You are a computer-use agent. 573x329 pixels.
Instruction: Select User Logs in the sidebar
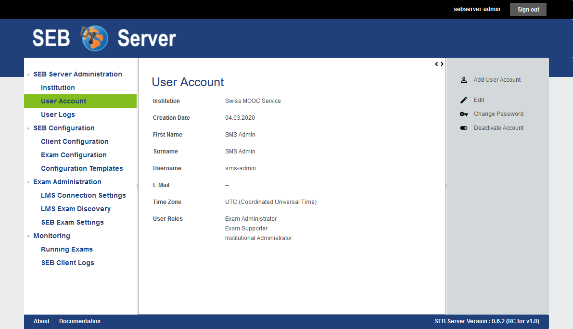tap(58, 114)
